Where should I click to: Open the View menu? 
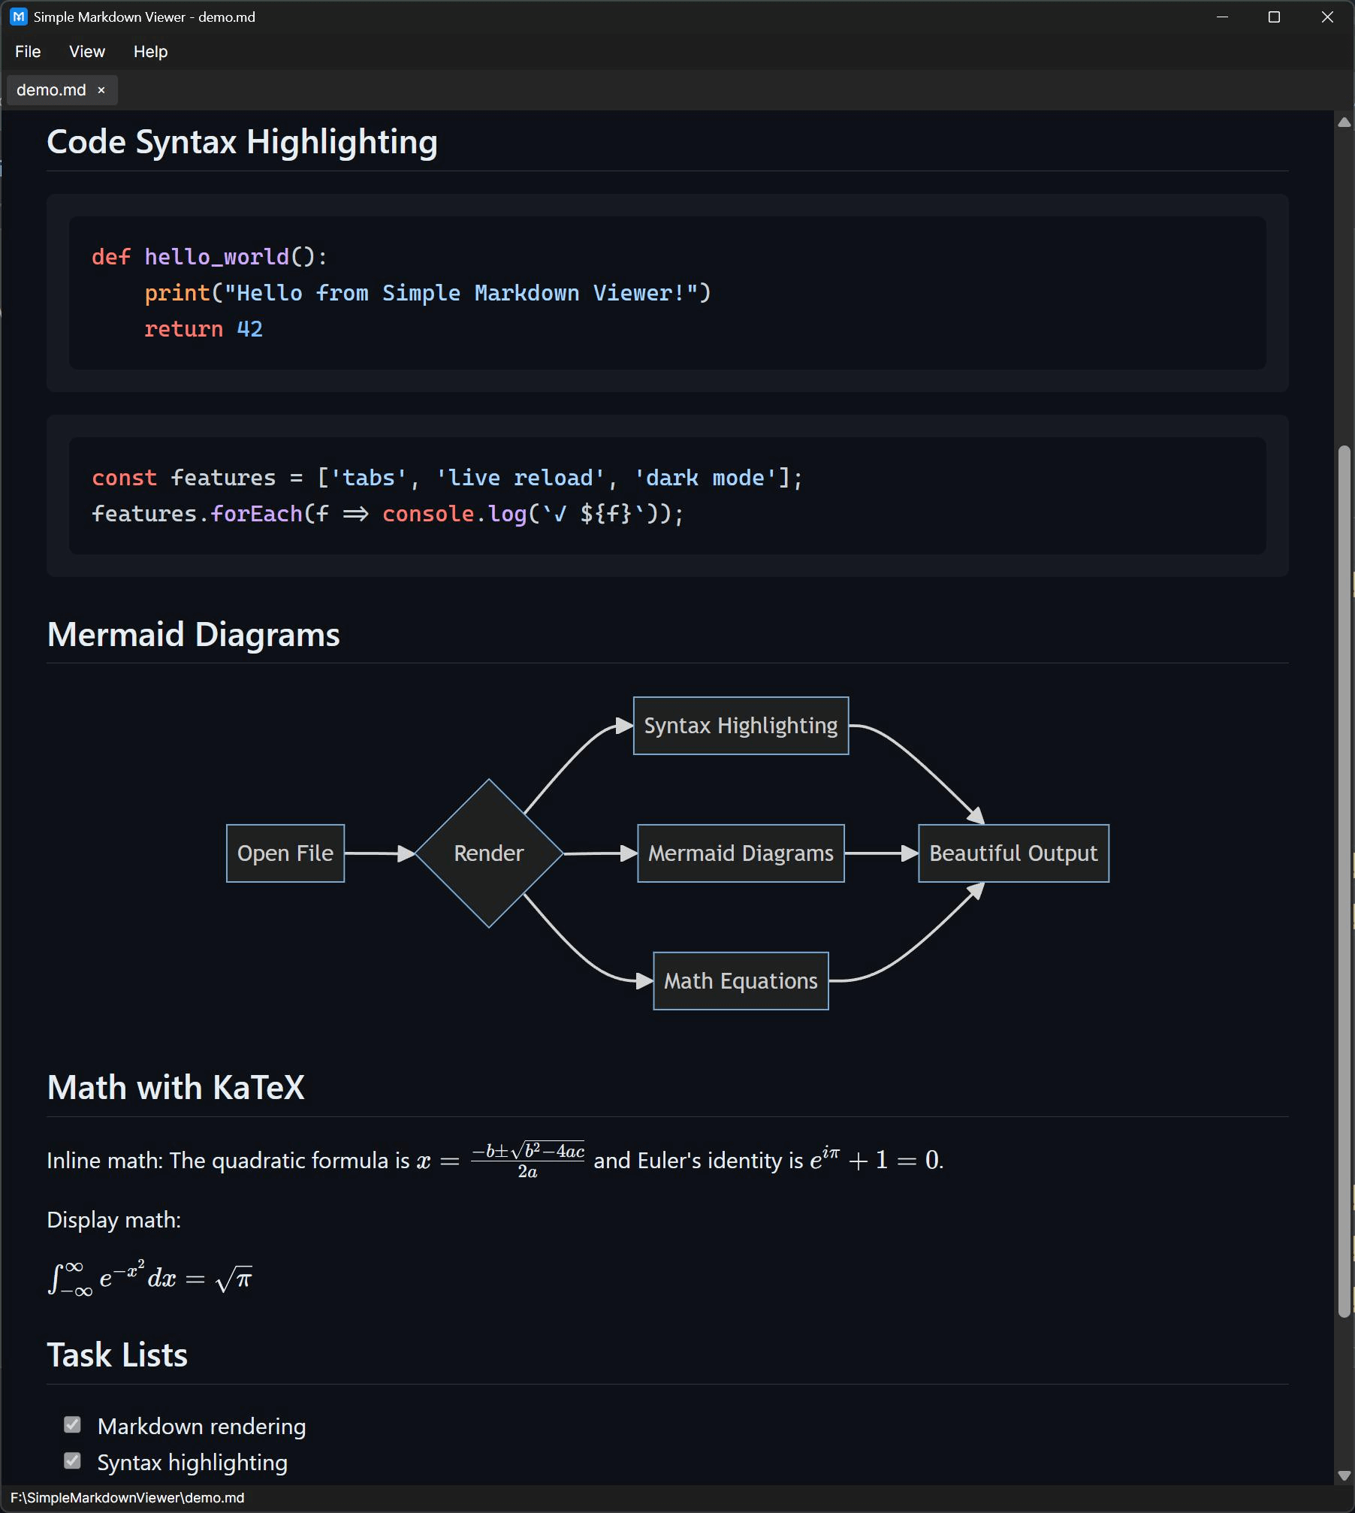tap(87, 52)
